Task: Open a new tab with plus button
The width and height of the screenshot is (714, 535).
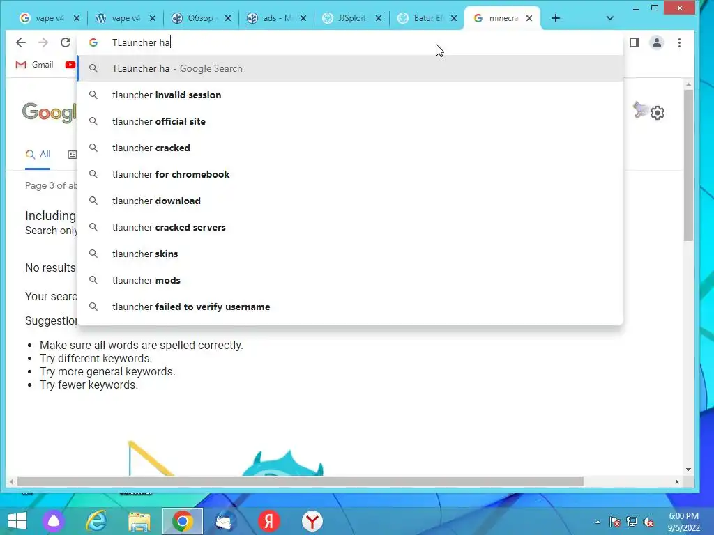Action: (556, 18)
